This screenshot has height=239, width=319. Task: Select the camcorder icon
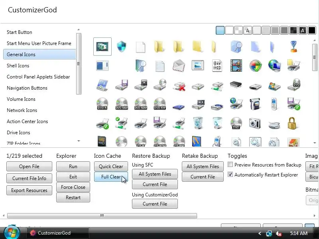(255, 104)
